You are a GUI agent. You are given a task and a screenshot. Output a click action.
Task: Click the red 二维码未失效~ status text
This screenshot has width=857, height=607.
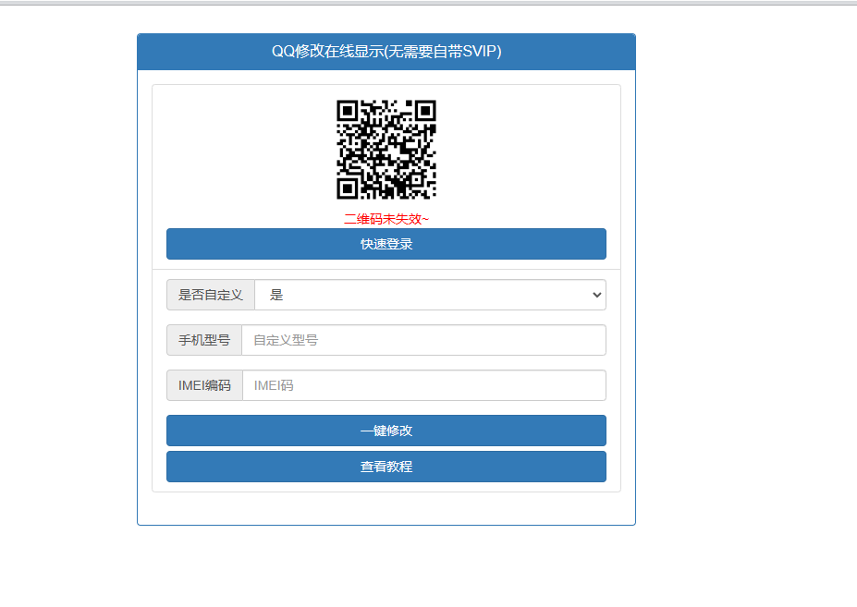[386, 219]
